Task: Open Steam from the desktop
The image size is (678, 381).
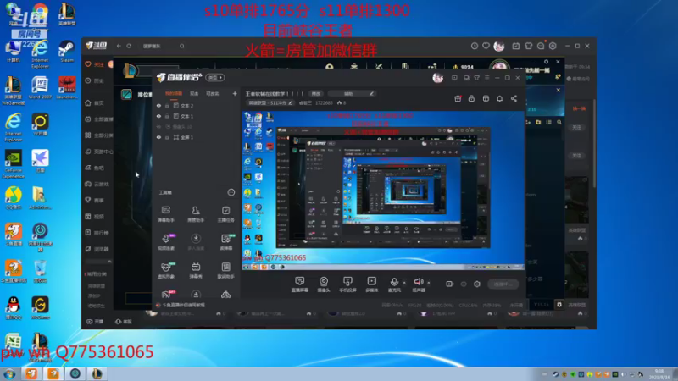Action: pyautogui.click(x=67, y=52)
